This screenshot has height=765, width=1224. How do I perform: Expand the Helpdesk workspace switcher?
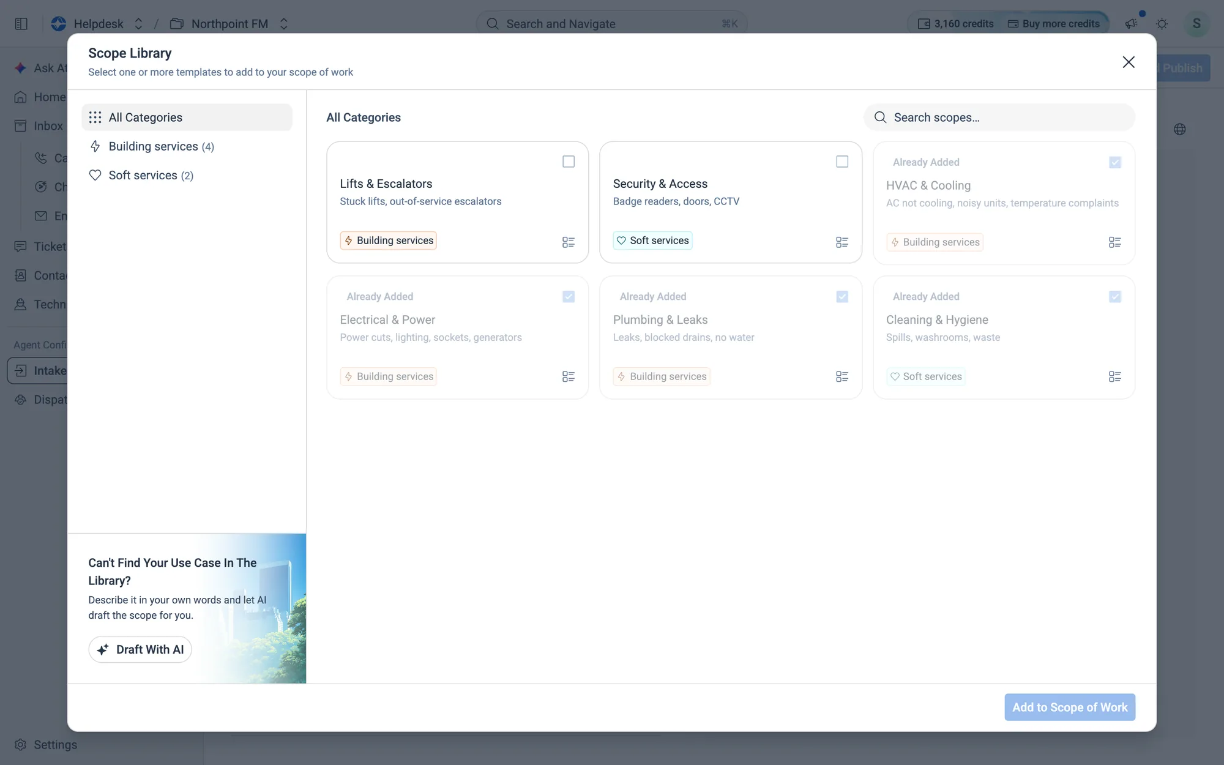click(138, 23)
